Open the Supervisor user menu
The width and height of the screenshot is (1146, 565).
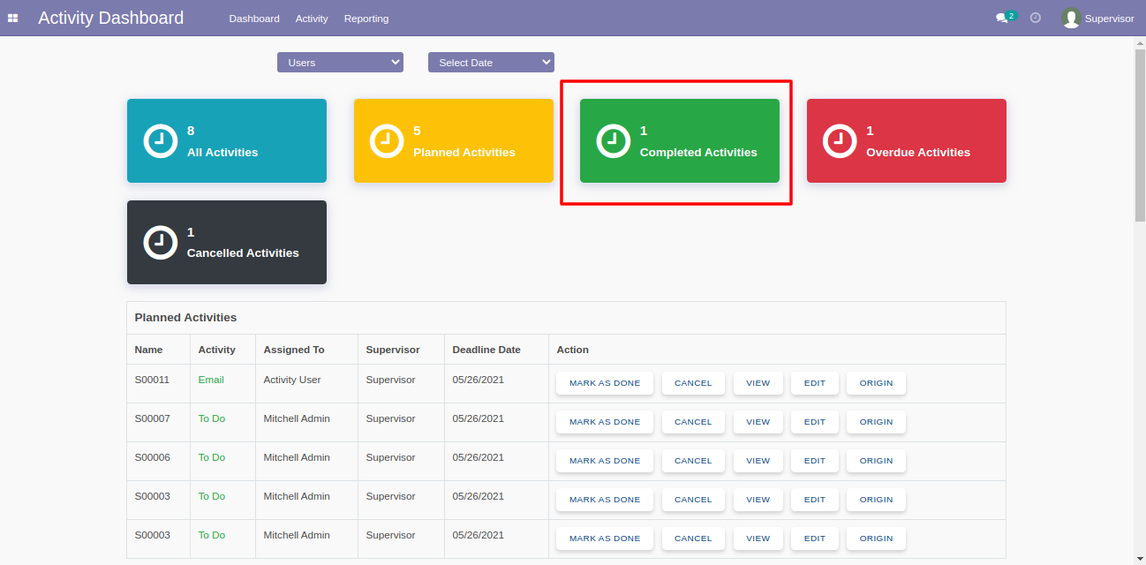tap(1097, 18)
